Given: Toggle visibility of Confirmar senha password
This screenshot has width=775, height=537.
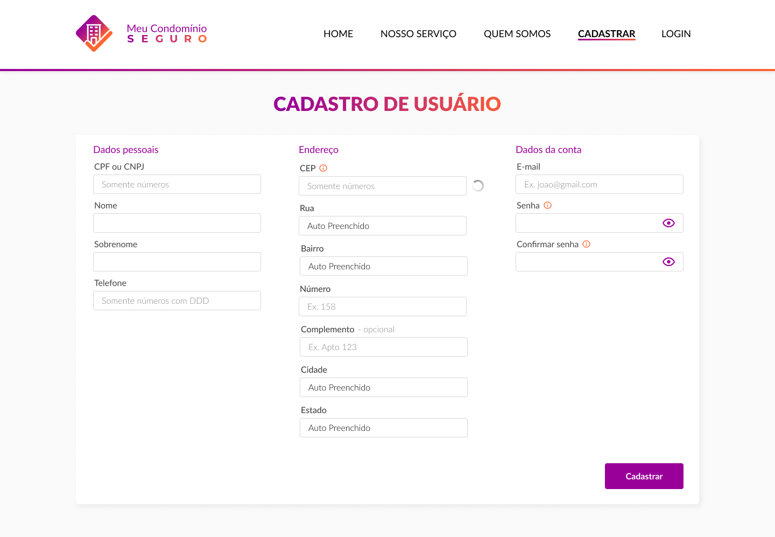Looking at the screenshot, I should tap(668, 262).
